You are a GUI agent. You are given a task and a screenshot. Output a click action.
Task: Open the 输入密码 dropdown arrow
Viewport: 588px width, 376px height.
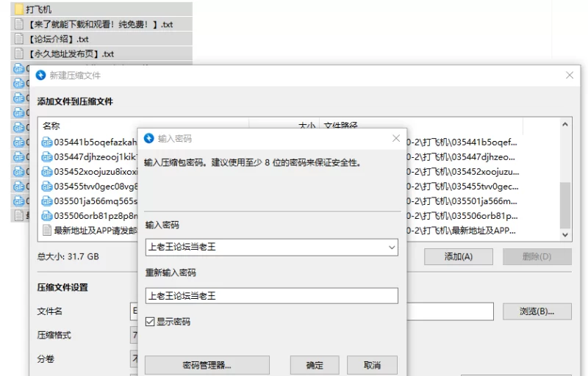[392, 247]
